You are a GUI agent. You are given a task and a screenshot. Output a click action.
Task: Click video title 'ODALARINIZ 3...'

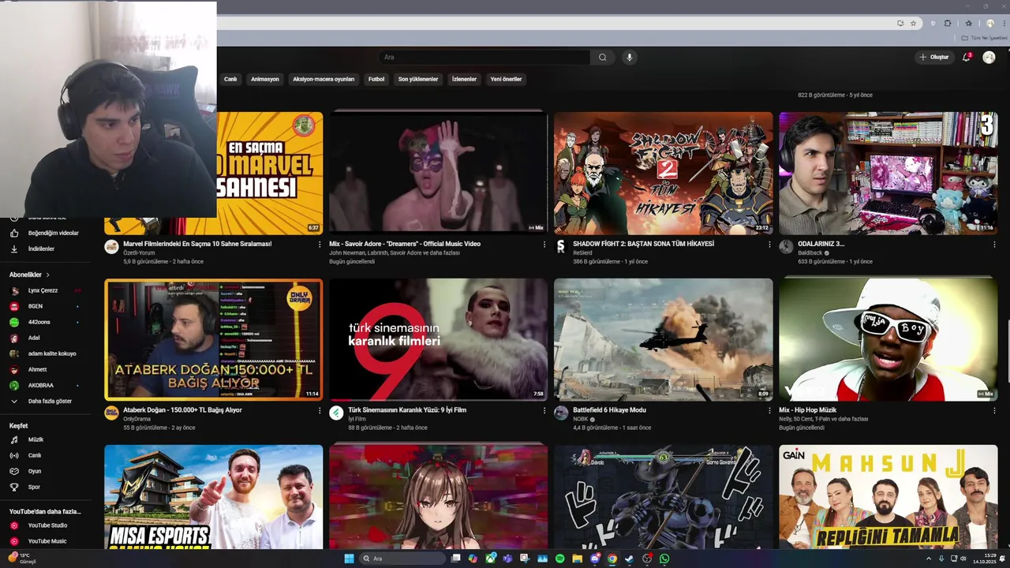click(x=821, y=244)
